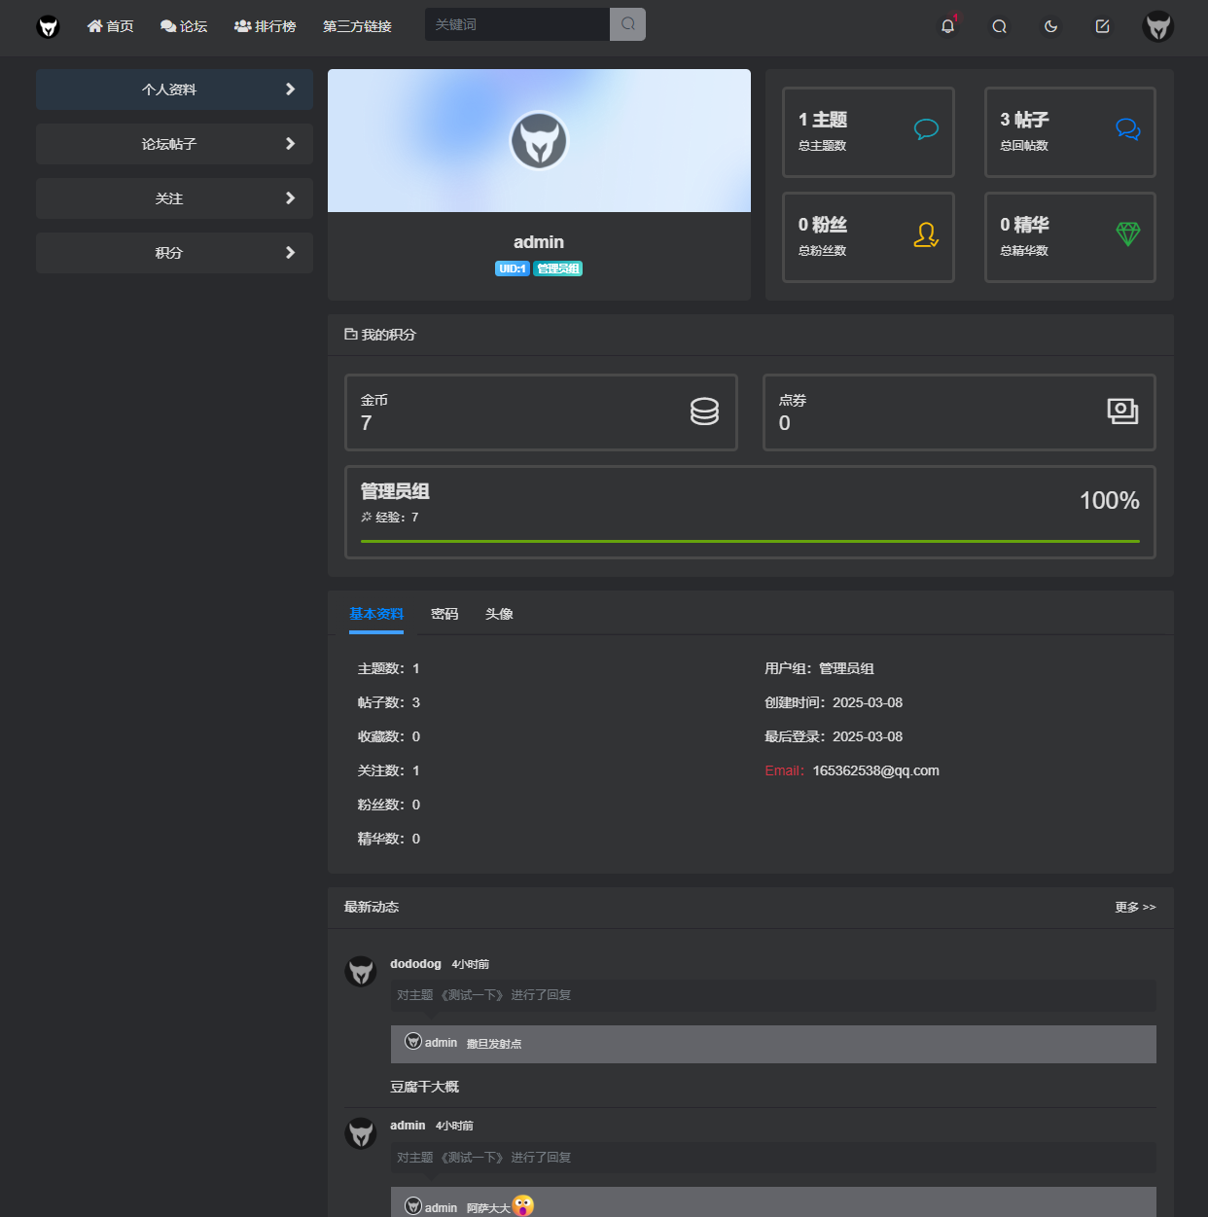Click the site logo in the navbar
Image resolution: width=1208 pixels, height=1217 pixels.
(48, 26)
